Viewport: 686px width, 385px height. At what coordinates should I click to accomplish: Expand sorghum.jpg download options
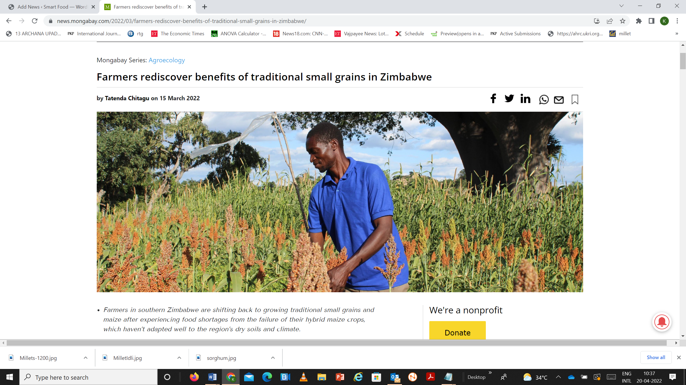[x=273, y=358]
